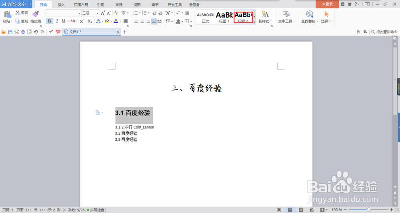Open the font name combo box dropdown
The image size is (400, 213).
pyautogui.click(x=79, y=13)
